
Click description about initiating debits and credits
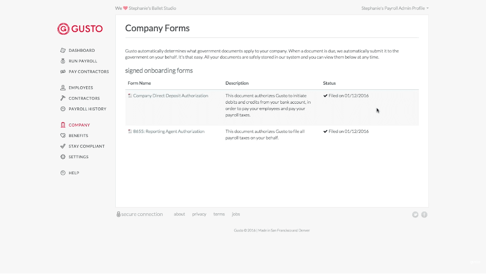point(268,105)
